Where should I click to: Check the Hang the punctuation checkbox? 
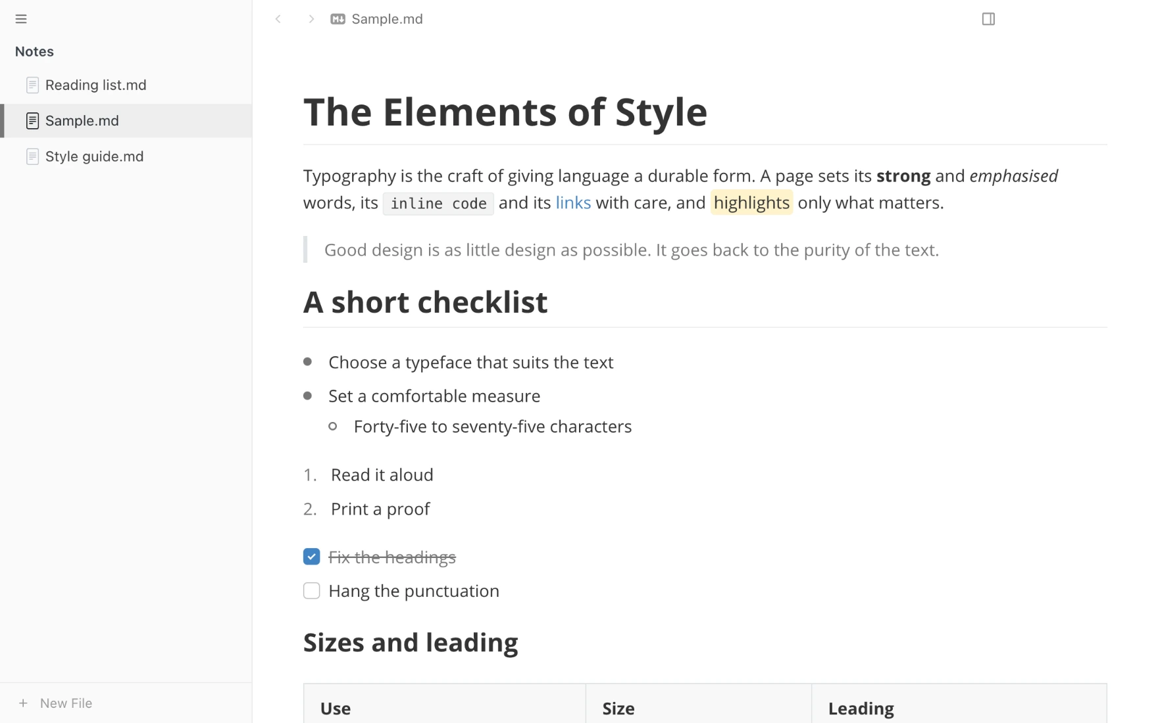tap(312, 591)
